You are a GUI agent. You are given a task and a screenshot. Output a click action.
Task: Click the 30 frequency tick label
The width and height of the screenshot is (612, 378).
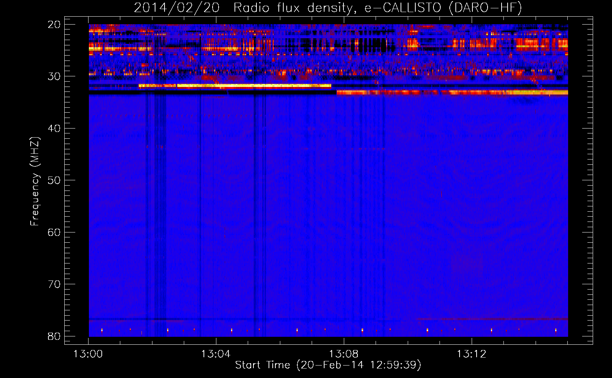pos(54,76)
